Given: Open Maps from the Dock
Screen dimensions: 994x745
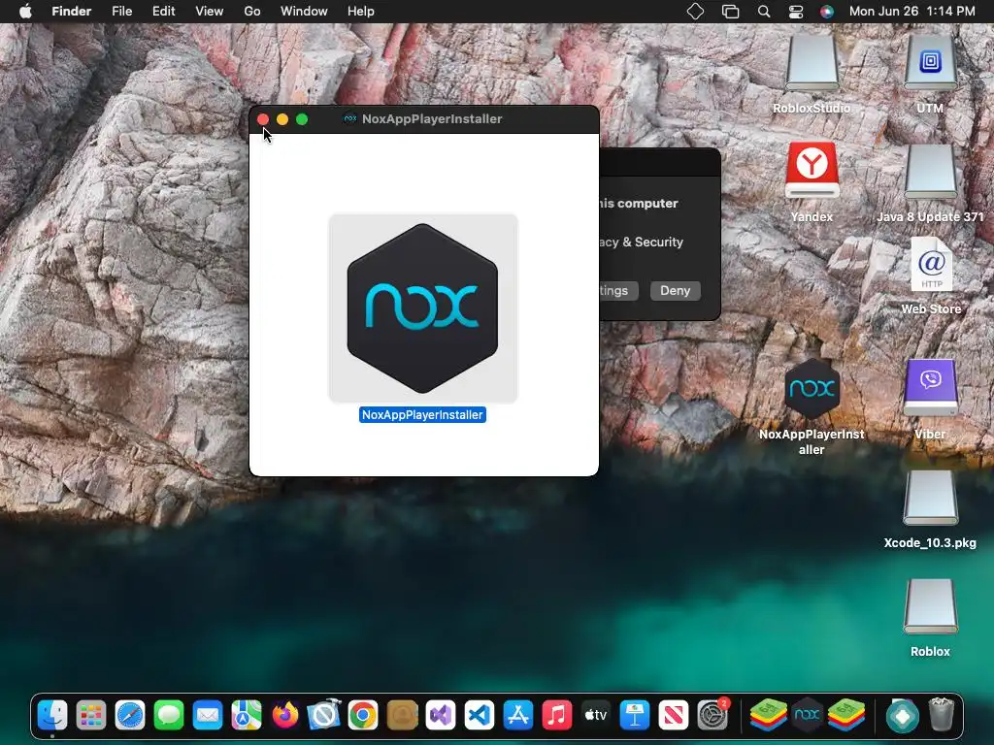Looking at the screenshot, I should click(x=246, y=716).
